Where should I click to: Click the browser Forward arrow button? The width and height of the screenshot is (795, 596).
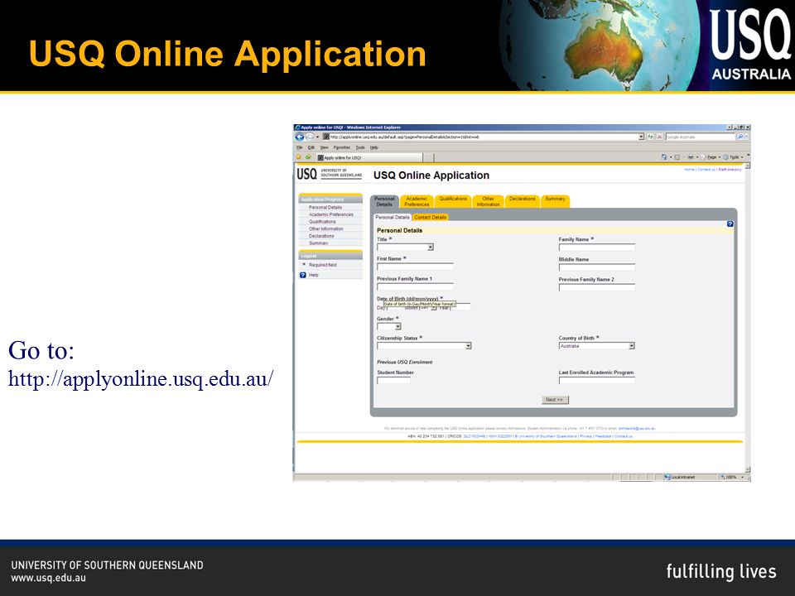(309, 137)
